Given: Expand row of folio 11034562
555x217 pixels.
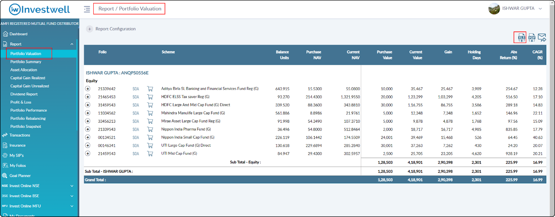Looking at the screenshot, I should tap(88, 113).
